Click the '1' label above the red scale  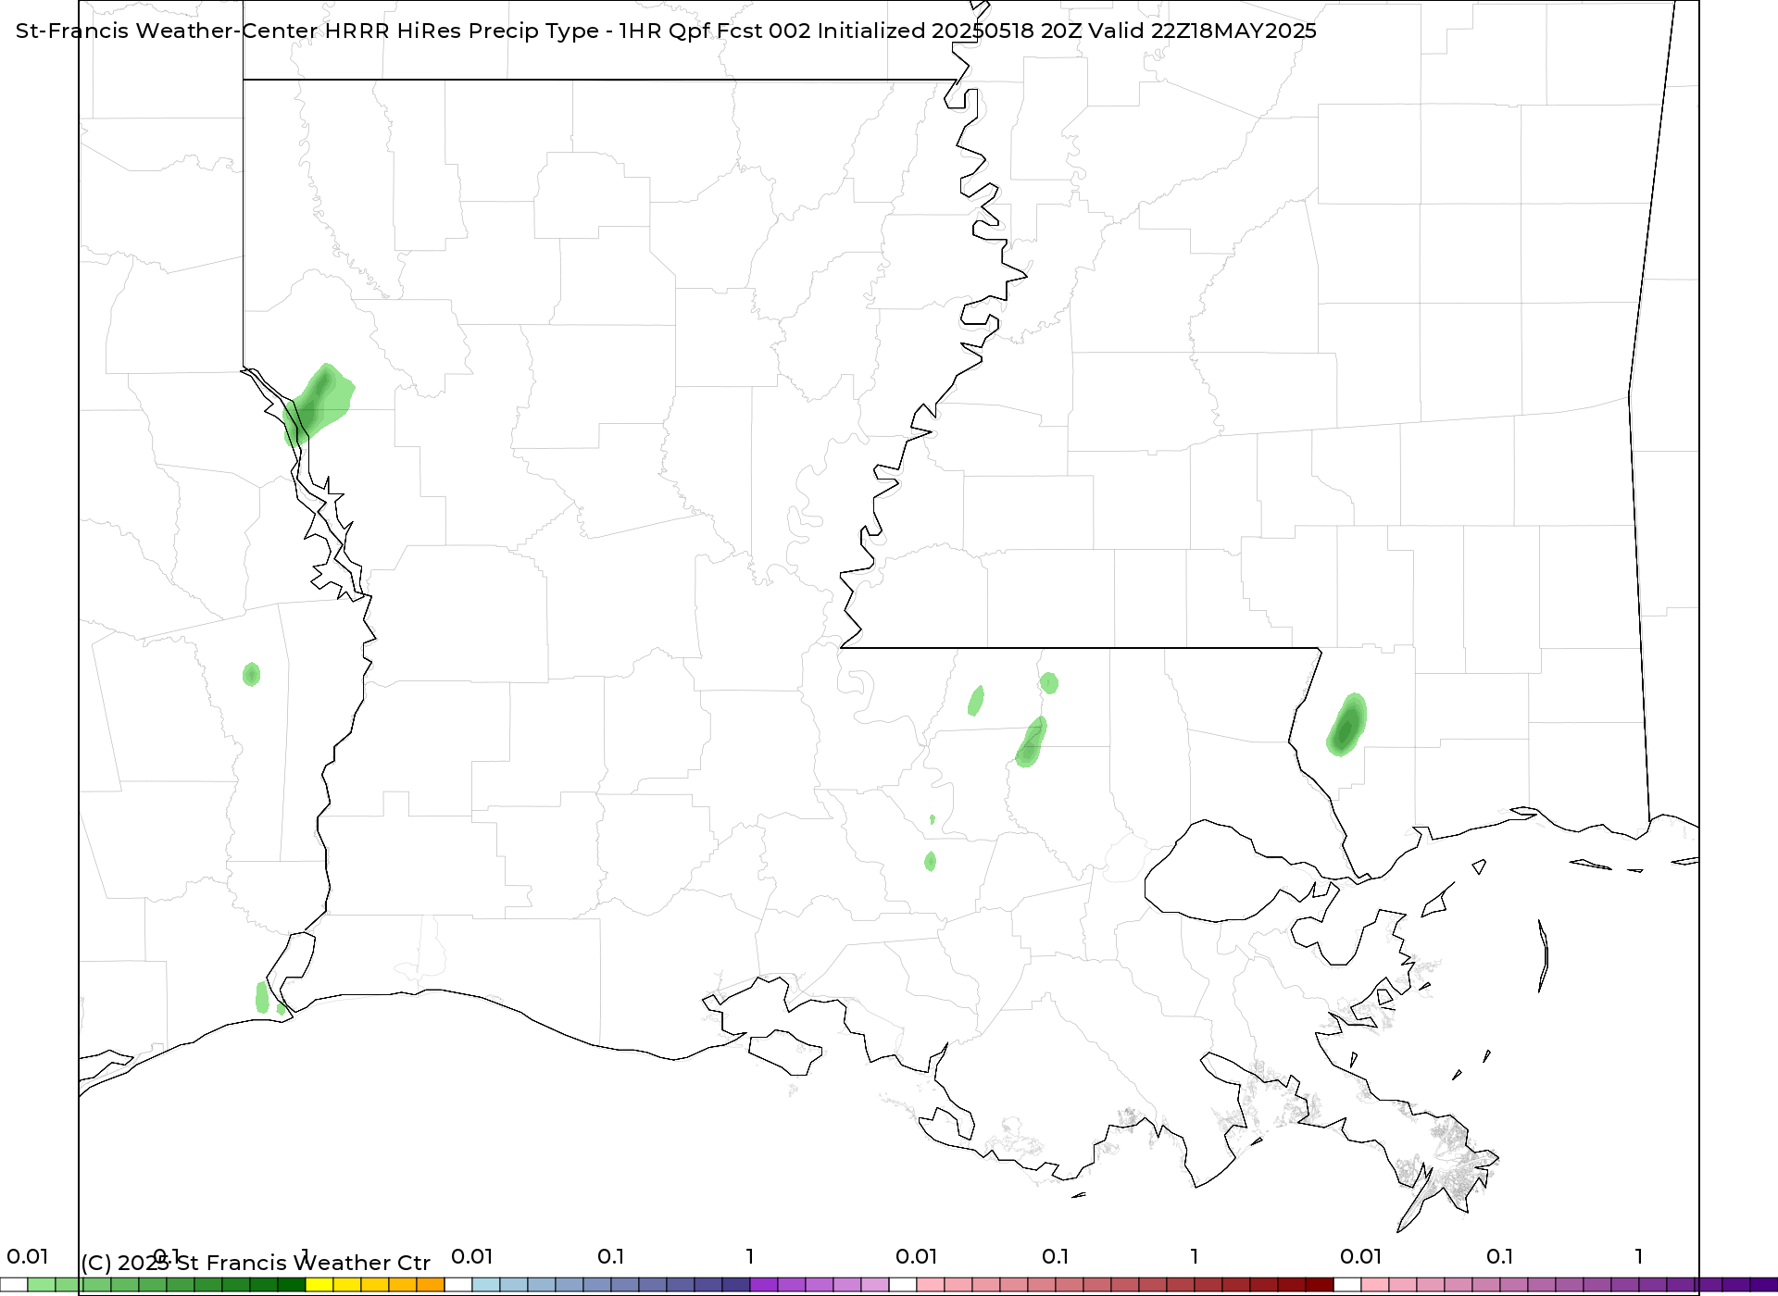coord(1195,1256)
